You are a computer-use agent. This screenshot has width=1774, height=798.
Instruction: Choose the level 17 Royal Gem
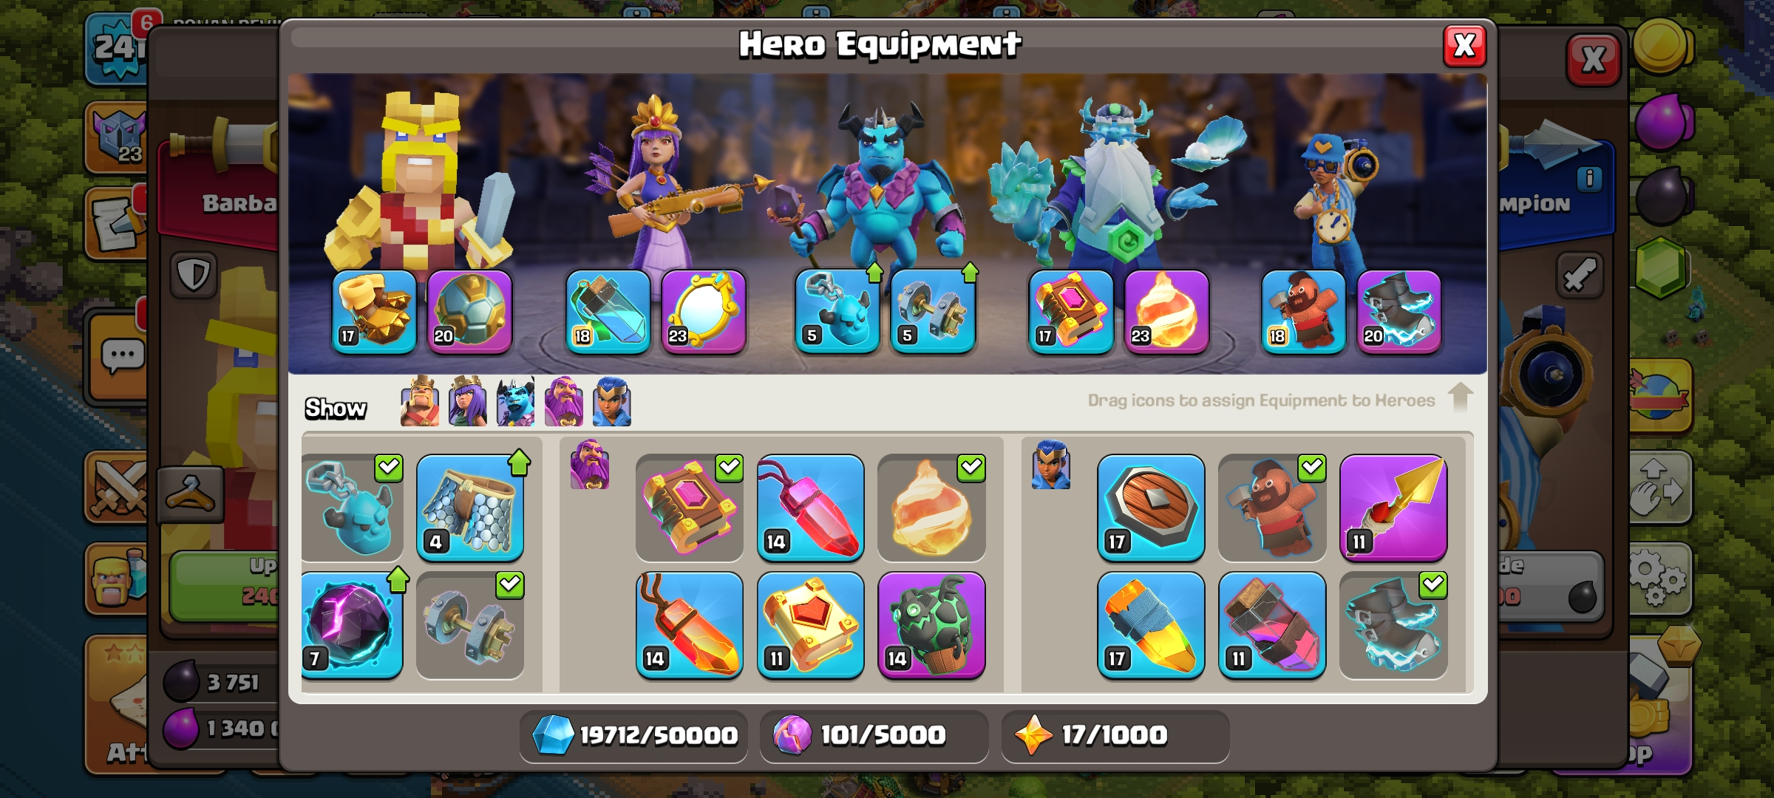[1151, 624]
